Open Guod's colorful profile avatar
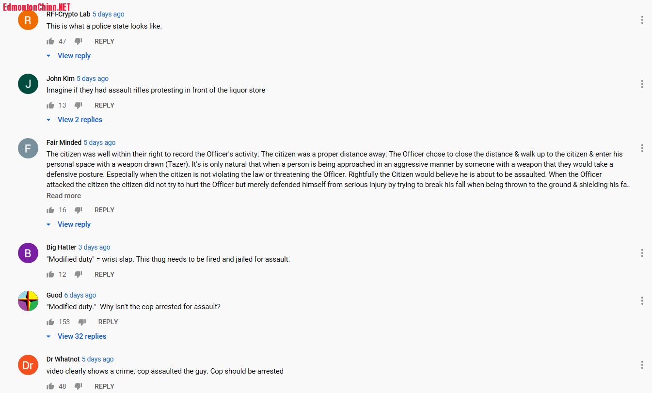Screen dimensions: 652x393 point(28,301)
